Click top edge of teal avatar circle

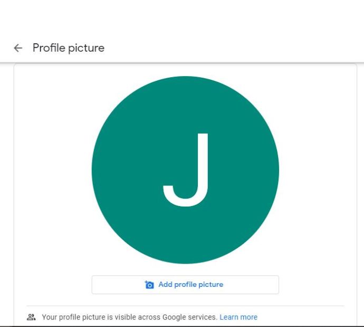pyautogui.click(x=185, y=77)
